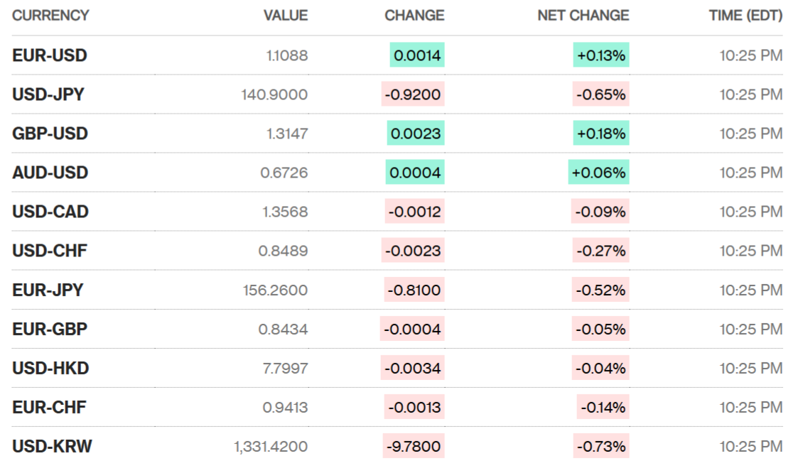Open GBP-USD quote page
Viewport: 798px width, 461px height.
coord(50,134)
